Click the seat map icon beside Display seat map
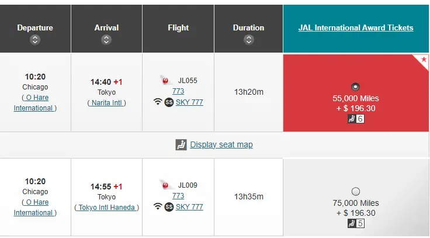This screenshot has height=238, width=430. pos(181,144)
